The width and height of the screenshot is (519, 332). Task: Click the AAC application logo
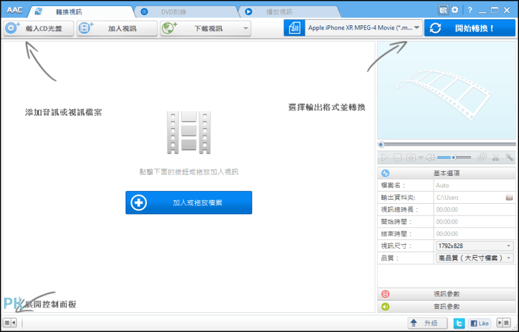[x=14, y=11]
